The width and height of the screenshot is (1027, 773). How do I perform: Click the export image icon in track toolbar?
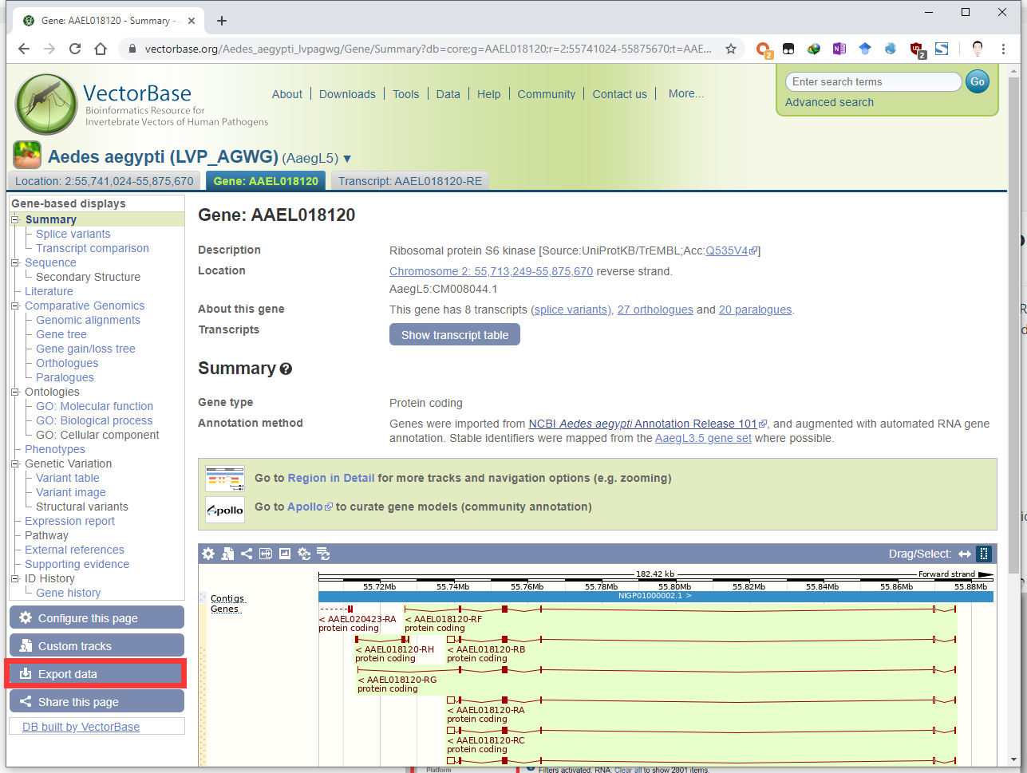(x=285, y=554)
